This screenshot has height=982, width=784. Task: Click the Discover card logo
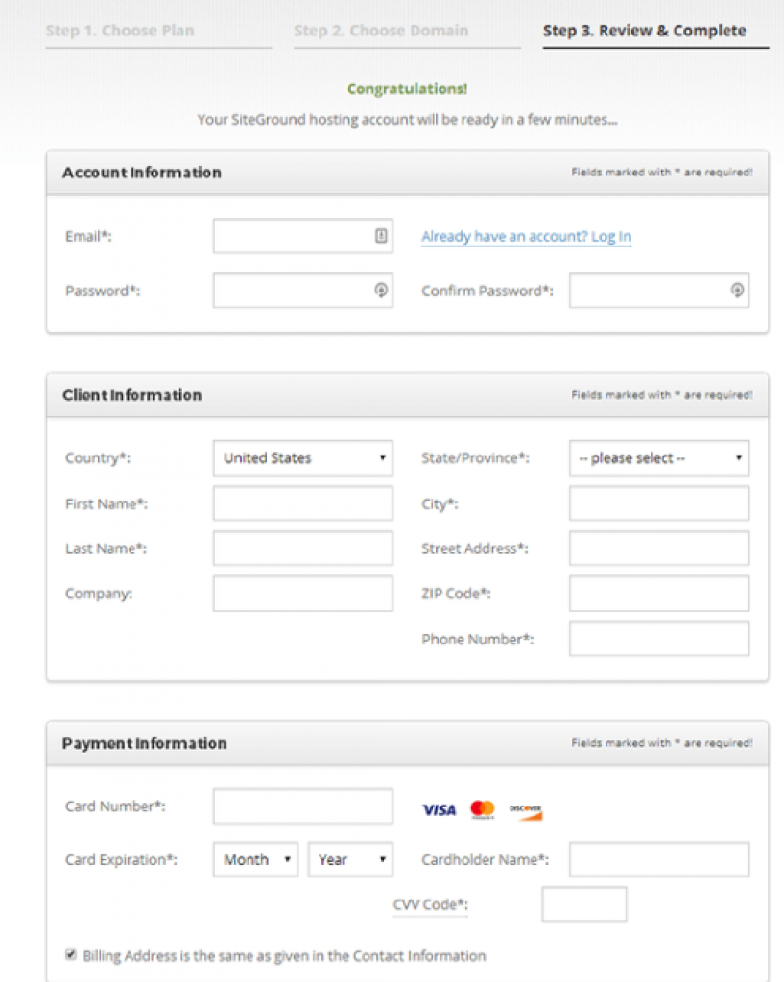click(525, 811)
